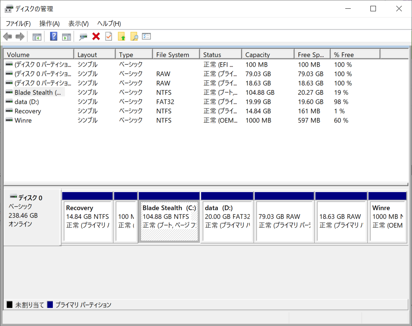Open the 表示(V) menu
The width and height of the screenshot is (412, 326).
pyautogui.click(x=78, y=24)
